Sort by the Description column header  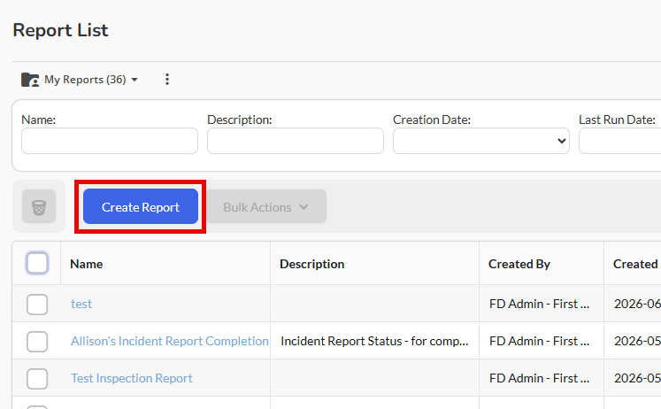point(312,264)
